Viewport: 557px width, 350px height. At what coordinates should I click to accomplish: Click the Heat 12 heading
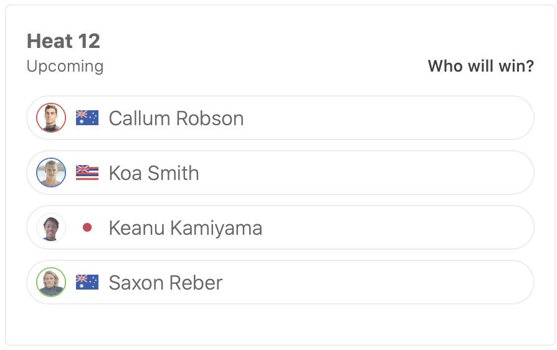(x=64, y=41)
